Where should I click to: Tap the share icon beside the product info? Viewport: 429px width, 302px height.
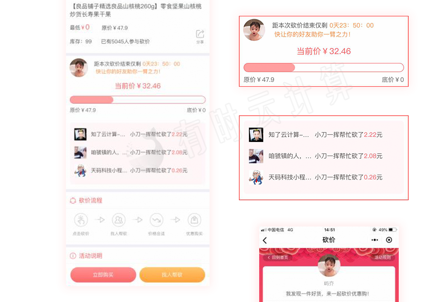[200, 34]
